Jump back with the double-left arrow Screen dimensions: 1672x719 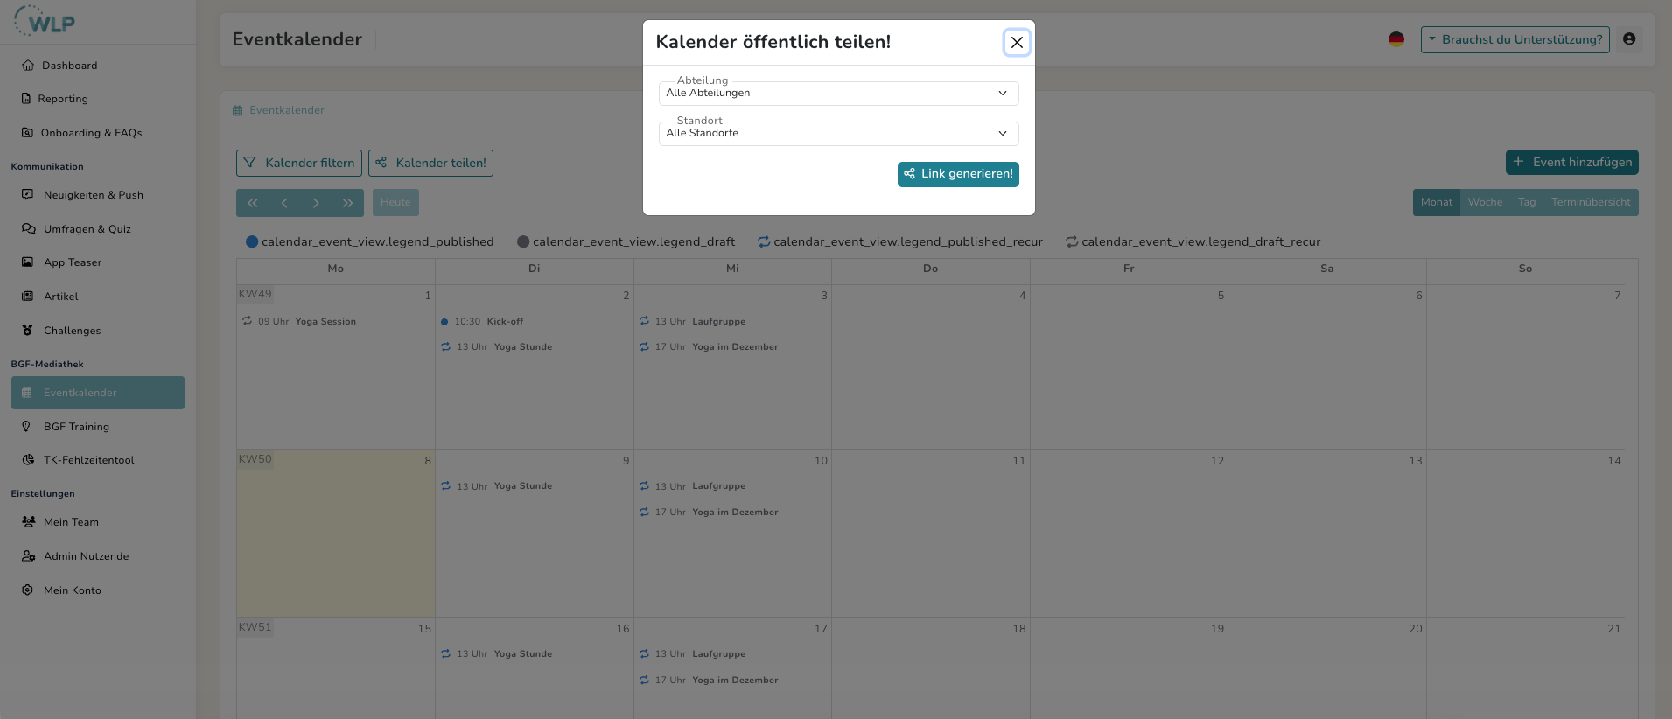253,203
